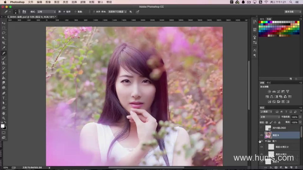Open the layer filter 类型 dropdown
Screen dimensions: 303x170
tap(266, 112)
